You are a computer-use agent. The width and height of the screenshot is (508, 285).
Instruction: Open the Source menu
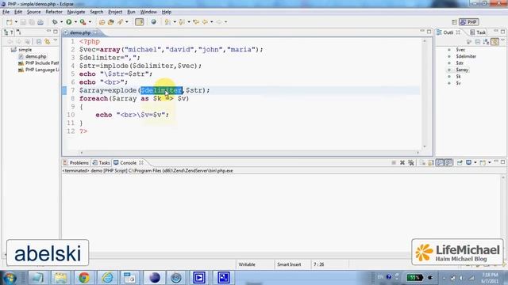(33, 12)
